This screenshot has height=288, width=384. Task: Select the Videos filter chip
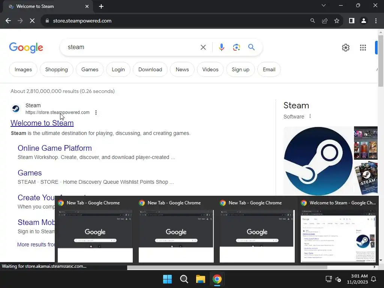click(x=210, y=69)
